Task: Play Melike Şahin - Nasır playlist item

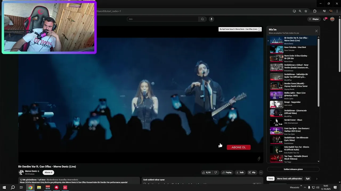Action: click(293, 95)
